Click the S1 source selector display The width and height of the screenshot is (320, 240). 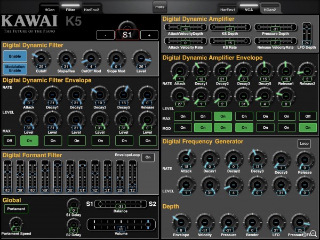[127, 35]
